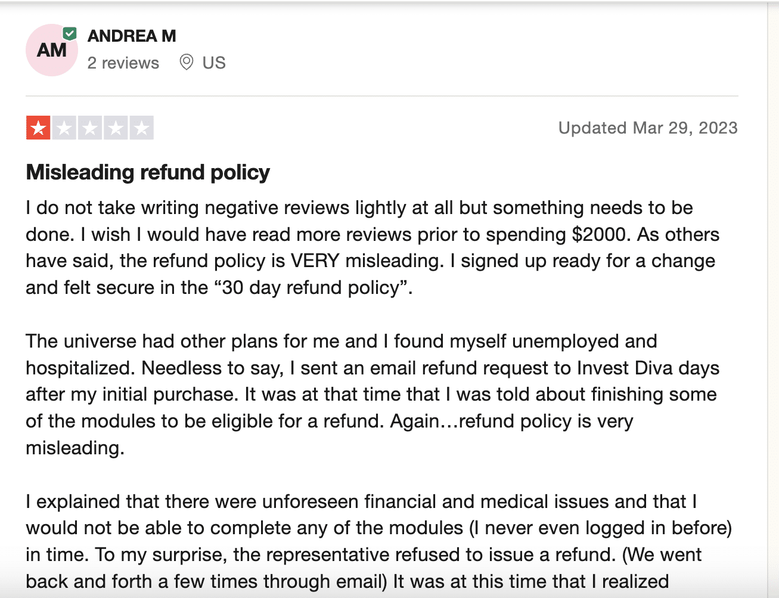Click the quoted 30 day refund policy text
Screen dimensions: 779x598
(310, 287)
